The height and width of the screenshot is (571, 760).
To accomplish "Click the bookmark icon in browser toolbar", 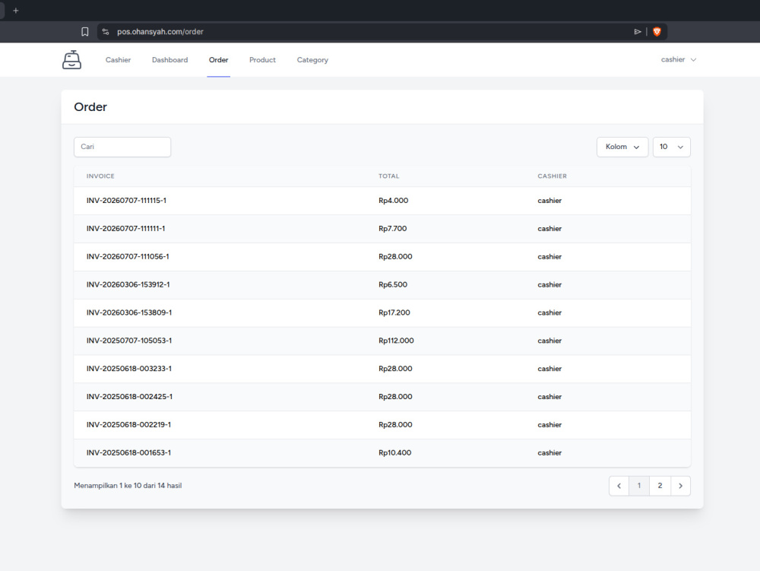I will tap(85, 31).
